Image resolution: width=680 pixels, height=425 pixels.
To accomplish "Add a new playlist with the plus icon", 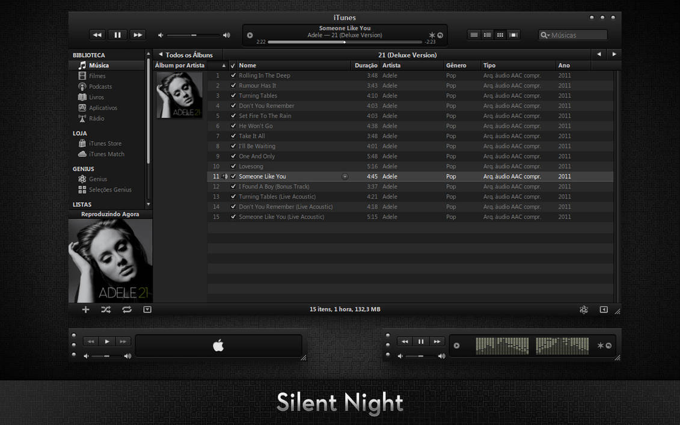I will click(x=86, y=309).
